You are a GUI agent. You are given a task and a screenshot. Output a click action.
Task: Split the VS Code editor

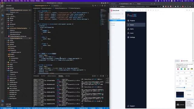tap(105, 6)
